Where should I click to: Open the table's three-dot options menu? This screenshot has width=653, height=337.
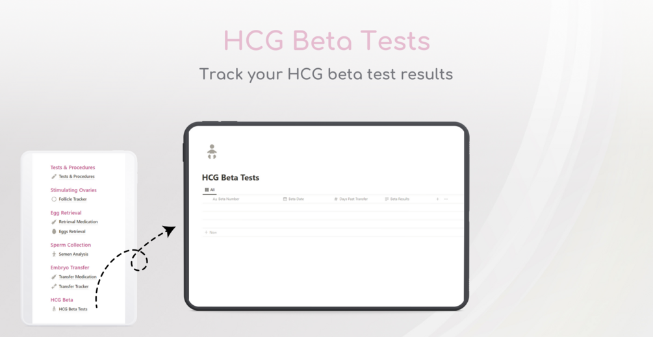pos(446,199)
